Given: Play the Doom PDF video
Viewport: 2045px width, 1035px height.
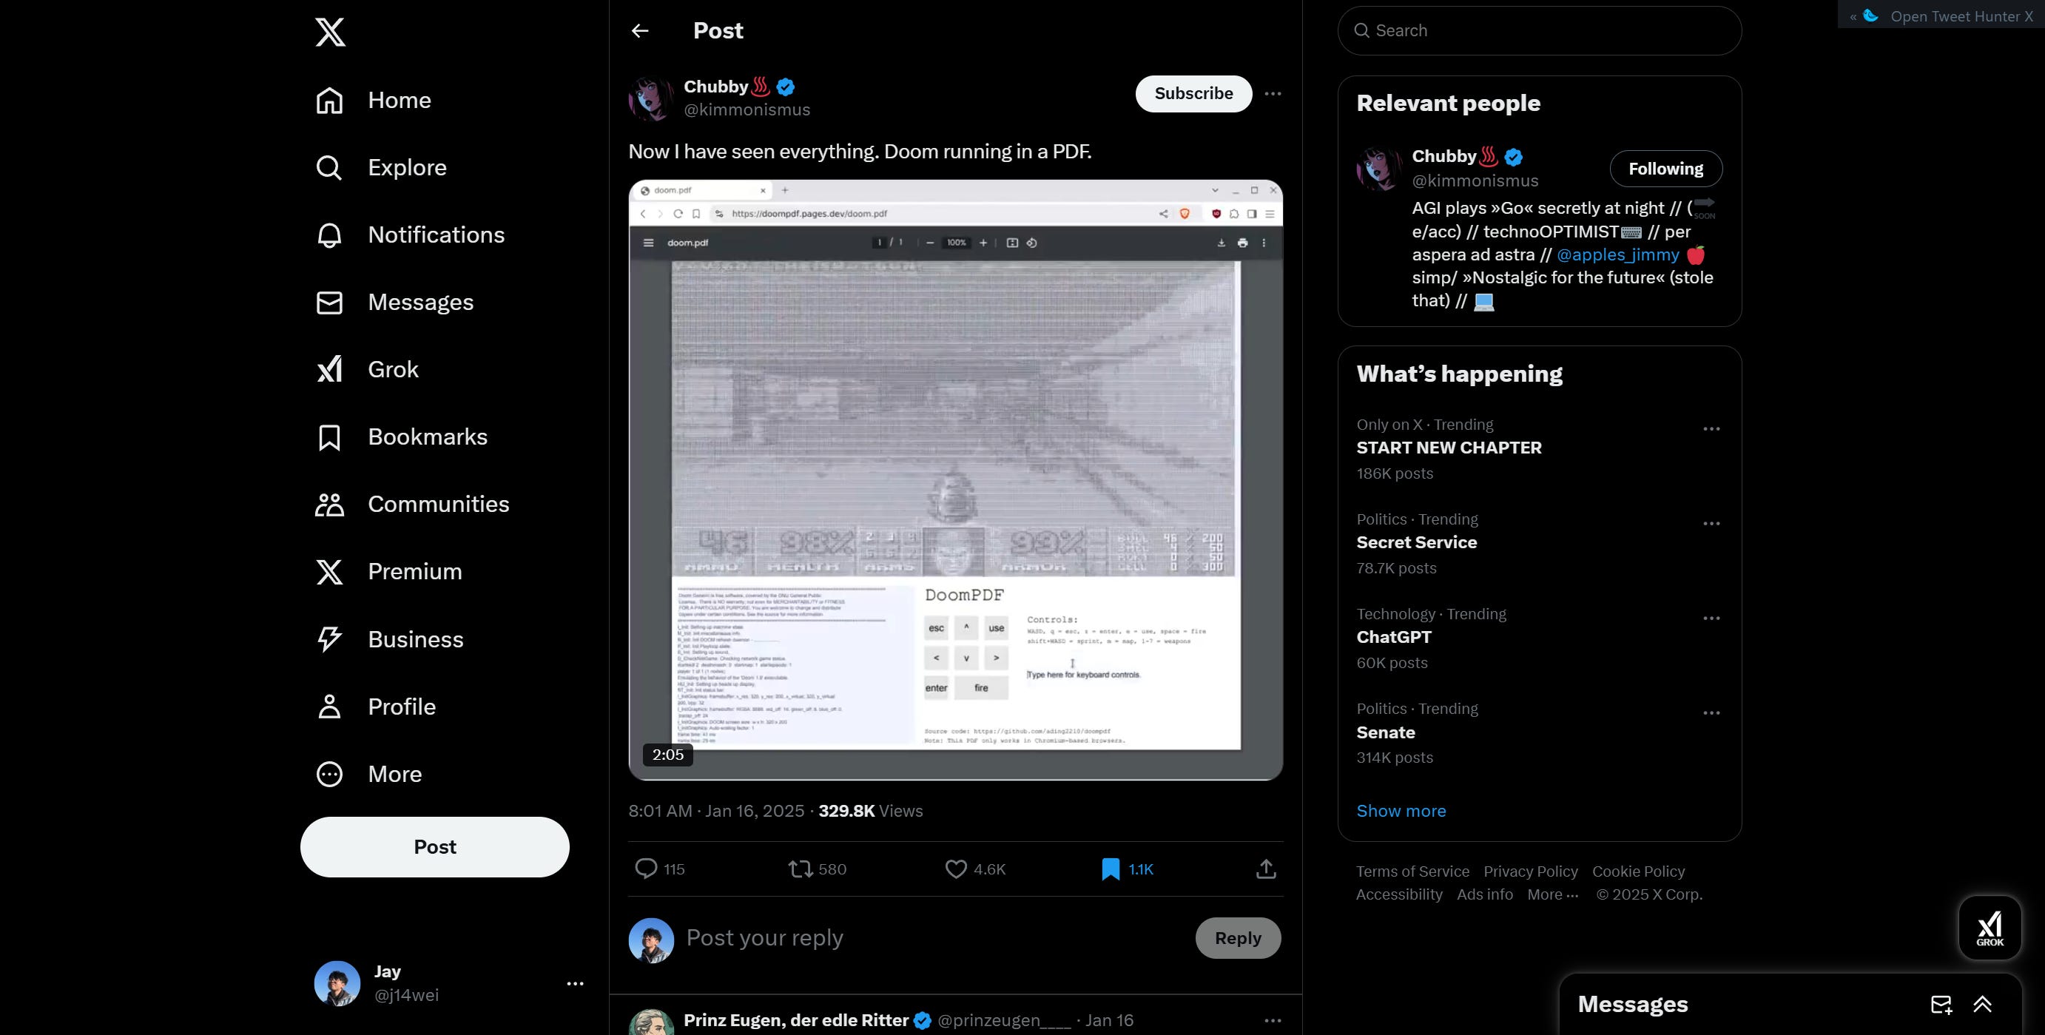Looking at the screenshot, I should click(956, 479).
